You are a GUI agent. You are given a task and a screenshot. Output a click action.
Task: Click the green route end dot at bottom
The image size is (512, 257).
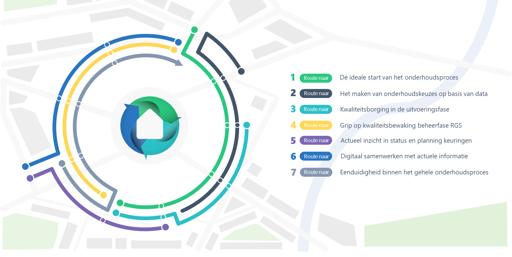click(x=120, y=203)
